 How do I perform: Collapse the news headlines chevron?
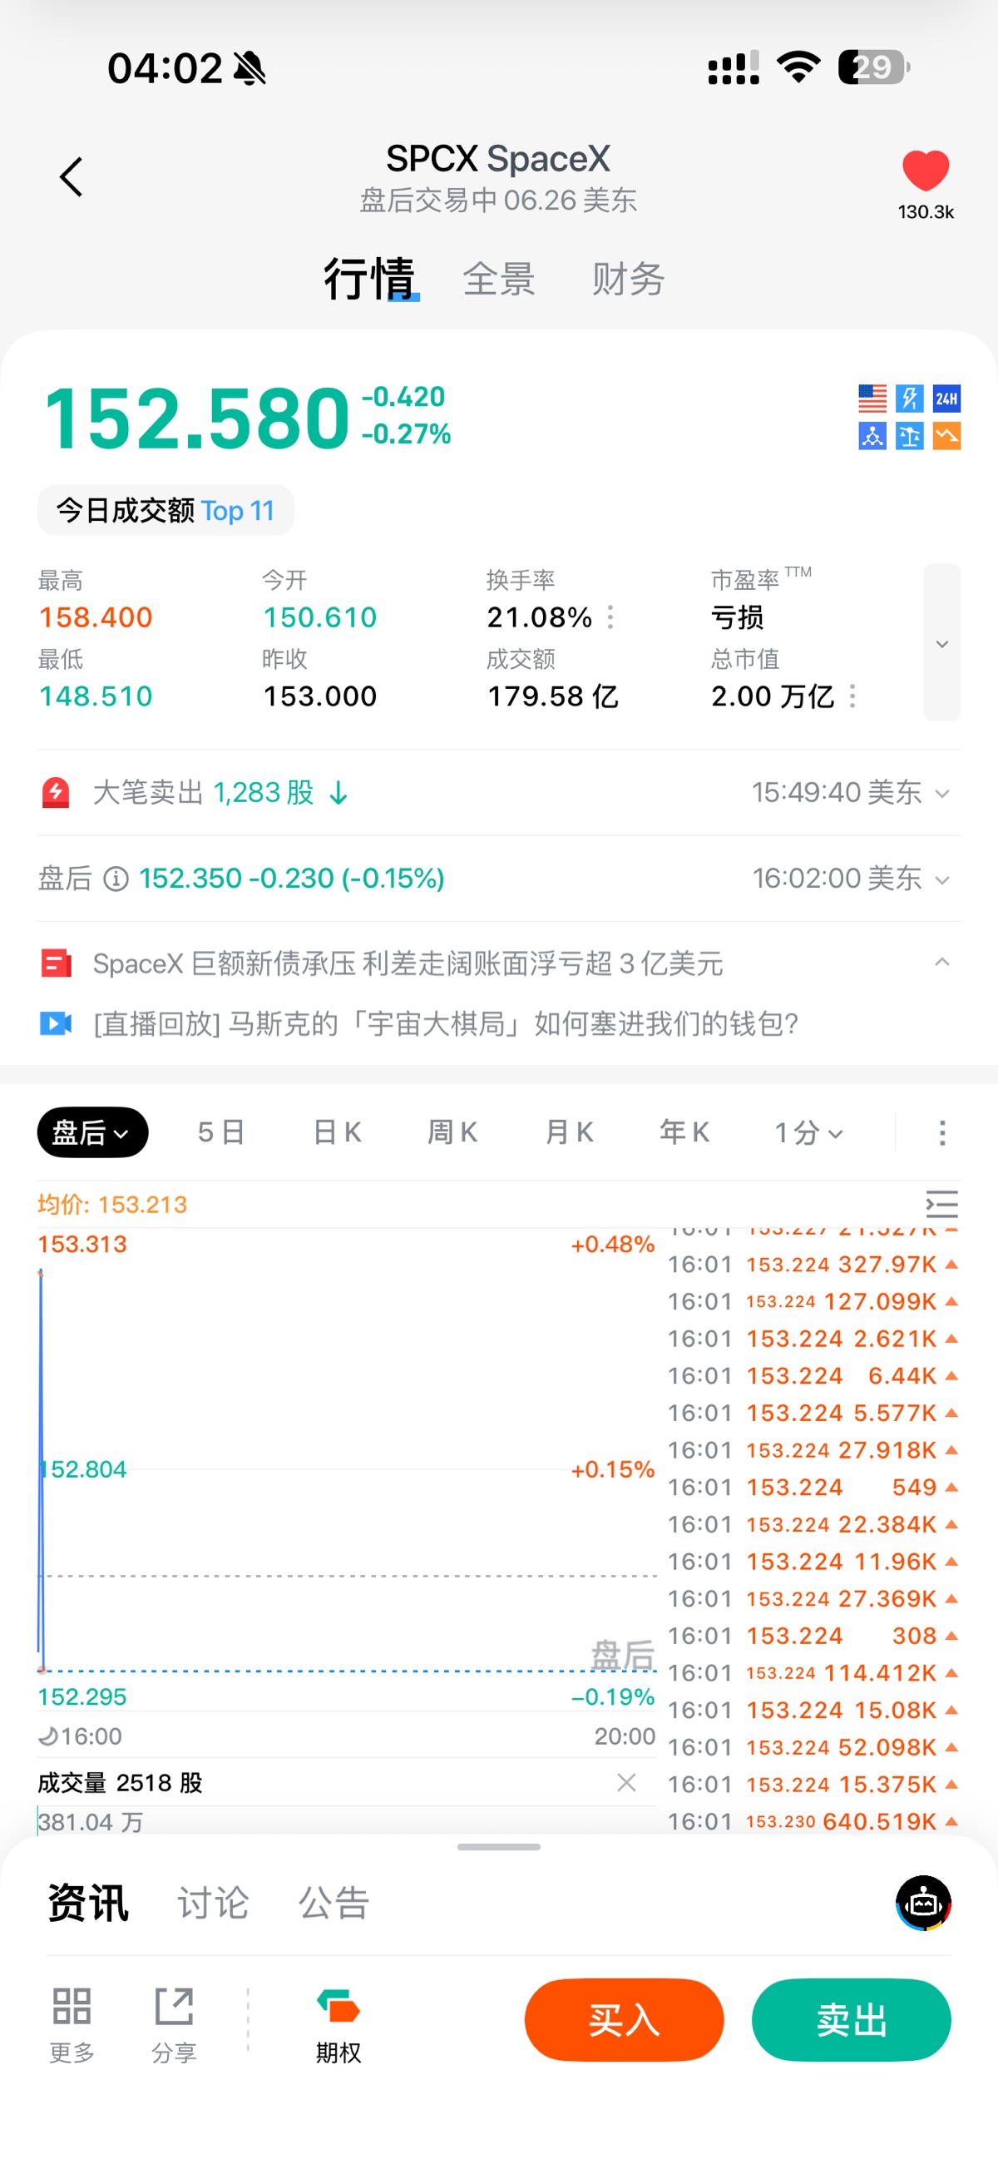pos(941,963)
